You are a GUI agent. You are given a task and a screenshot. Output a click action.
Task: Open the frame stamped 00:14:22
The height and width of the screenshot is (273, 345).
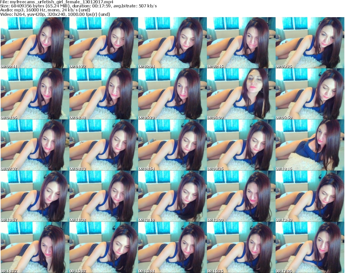(35, 247)
